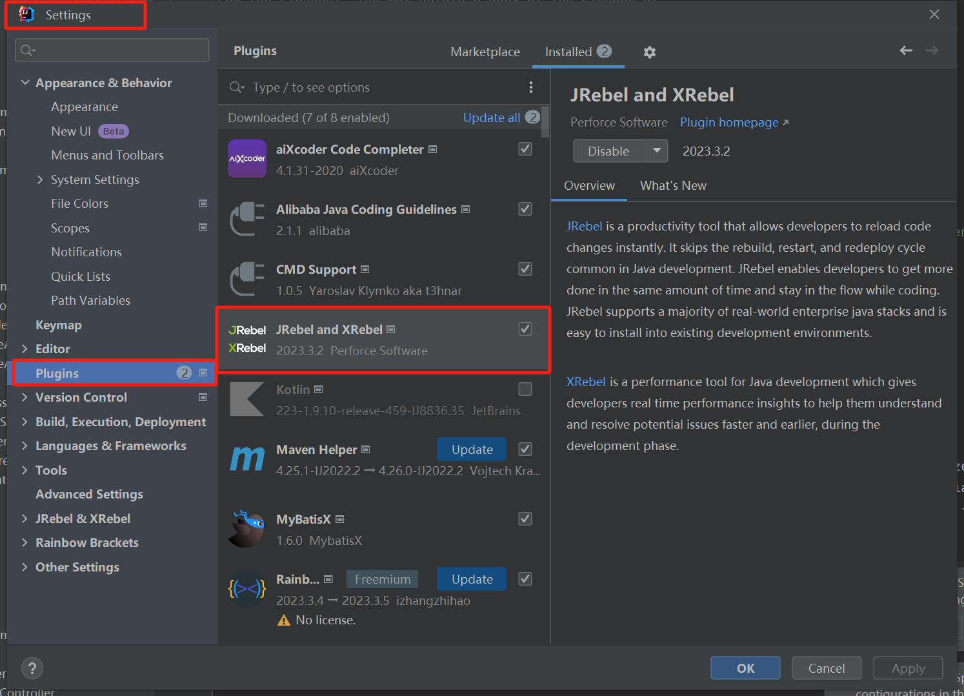Click the Cancel button
Screen dimensions: 964x696
827,668
